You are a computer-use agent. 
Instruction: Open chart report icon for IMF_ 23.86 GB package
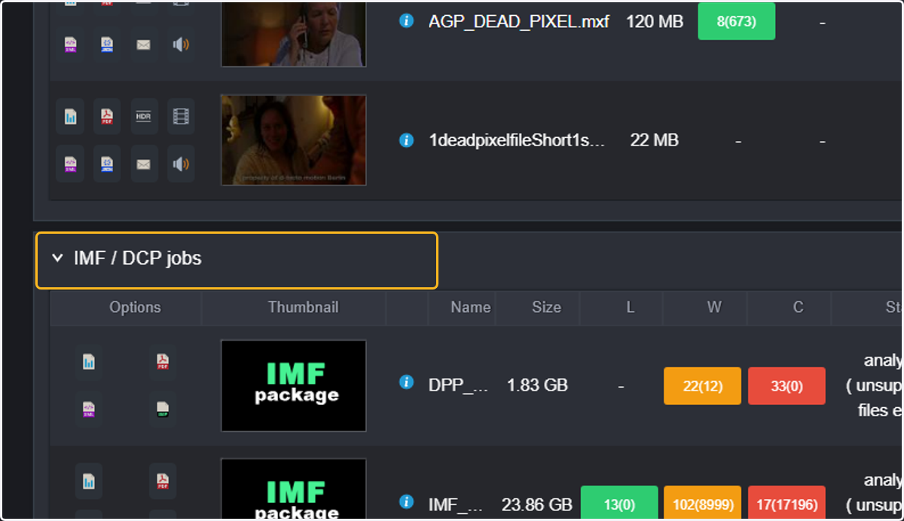click(89, 481)
